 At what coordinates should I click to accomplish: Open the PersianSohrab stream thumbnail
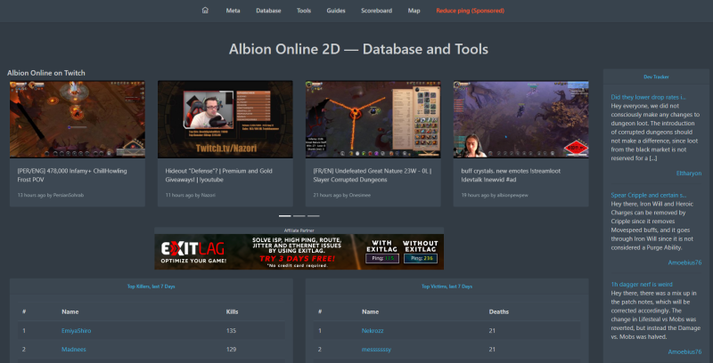point(78,119)
